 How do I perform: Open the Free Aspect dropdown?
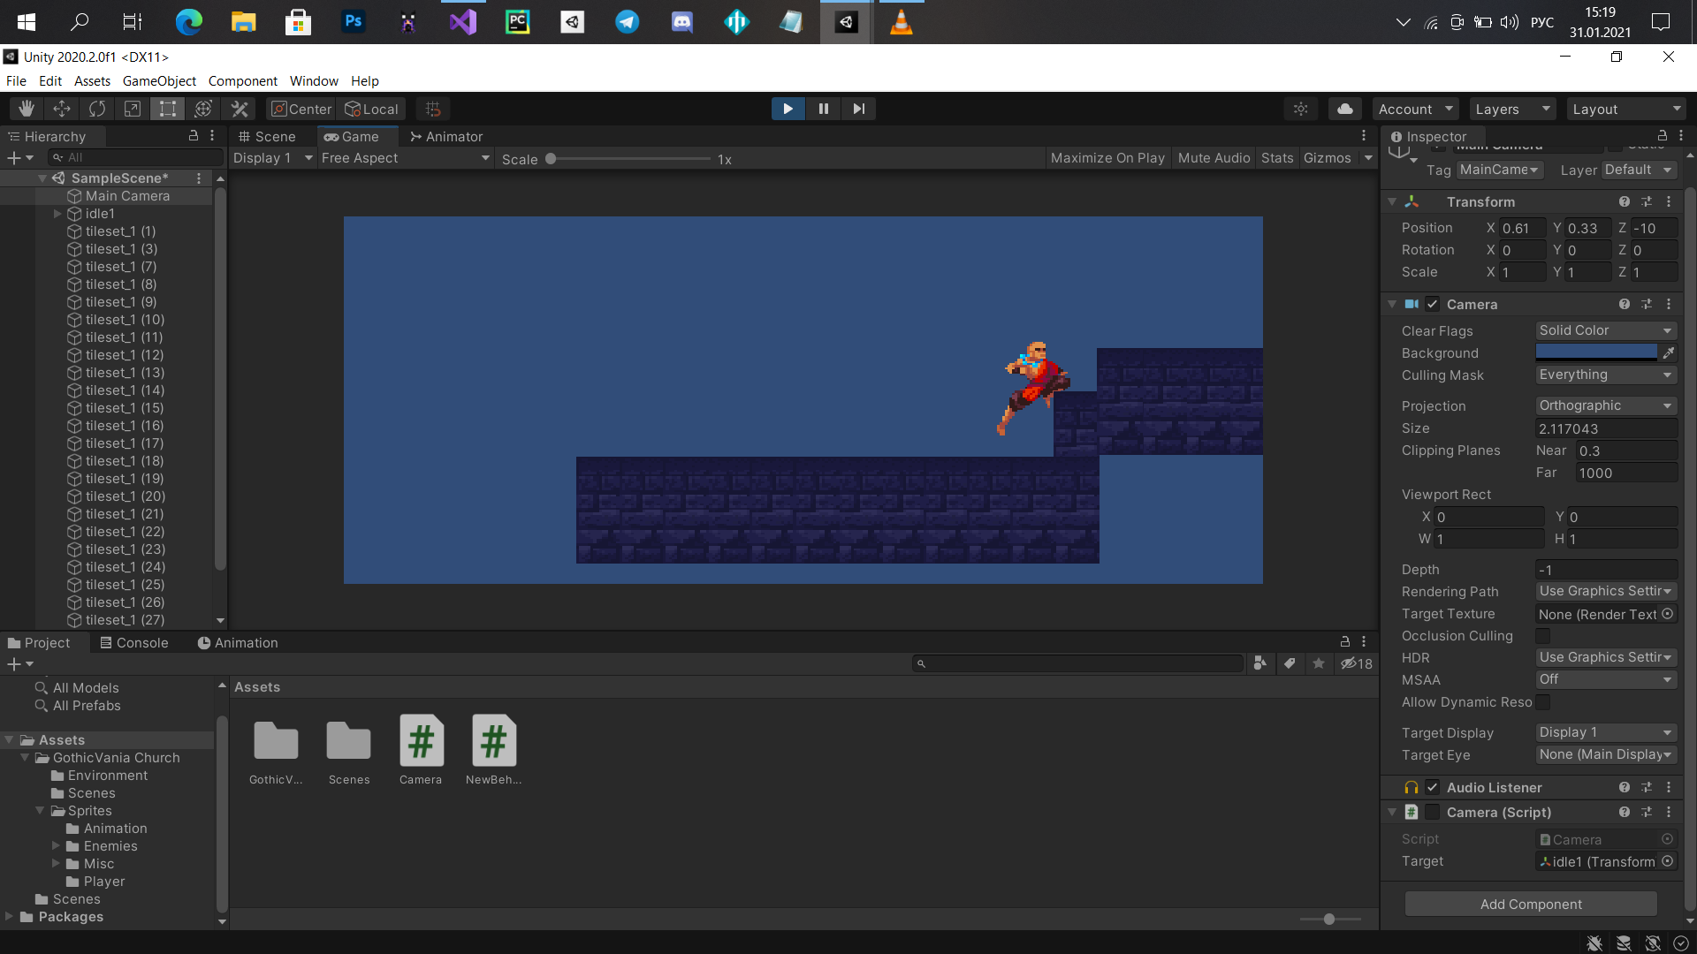[x=405, y=158]
